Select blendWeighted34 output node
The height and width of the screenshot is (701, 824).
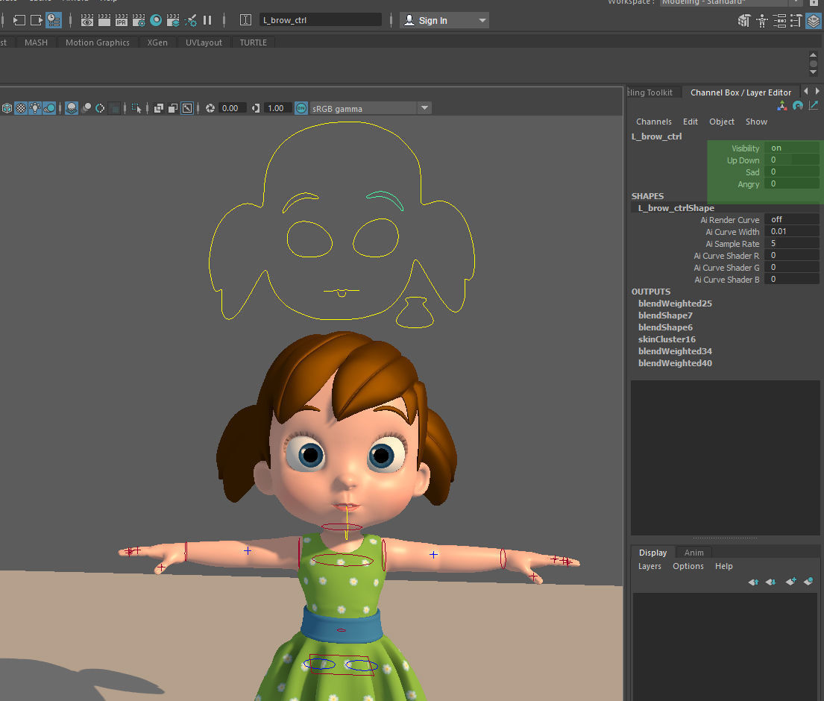tap(675, 351)
